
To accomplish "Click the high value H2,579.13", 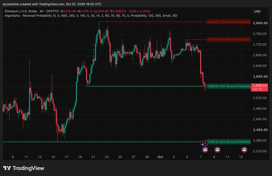I will coord(85,11).
